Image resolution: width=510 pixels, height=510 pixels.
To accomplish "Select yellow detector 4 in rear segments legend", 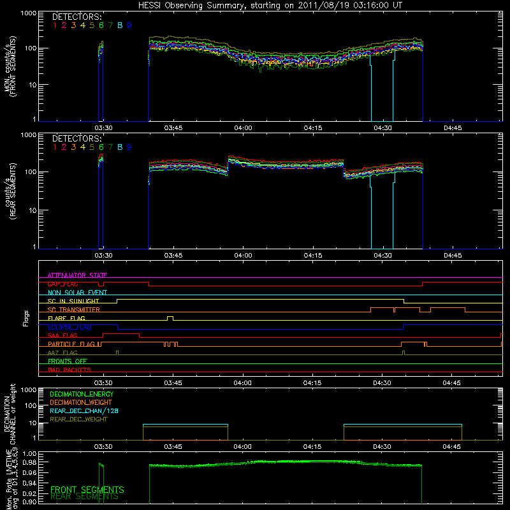I will coord(83,147).
